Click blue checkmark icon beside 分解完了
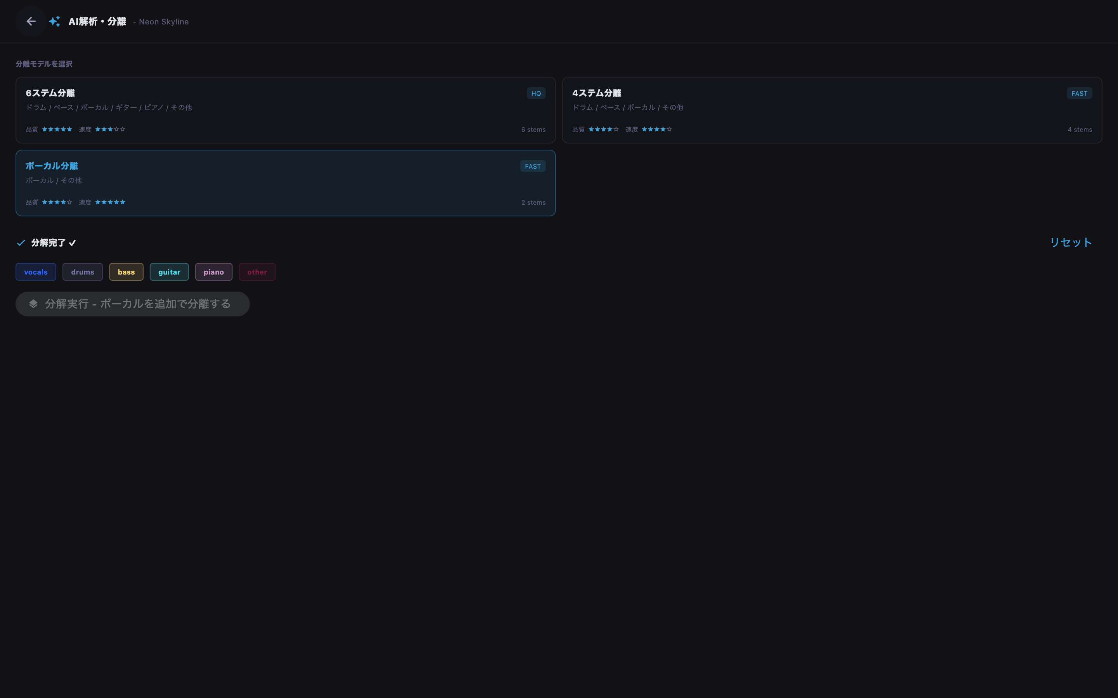Screen dimensions: 1118x698 point(21,243)
